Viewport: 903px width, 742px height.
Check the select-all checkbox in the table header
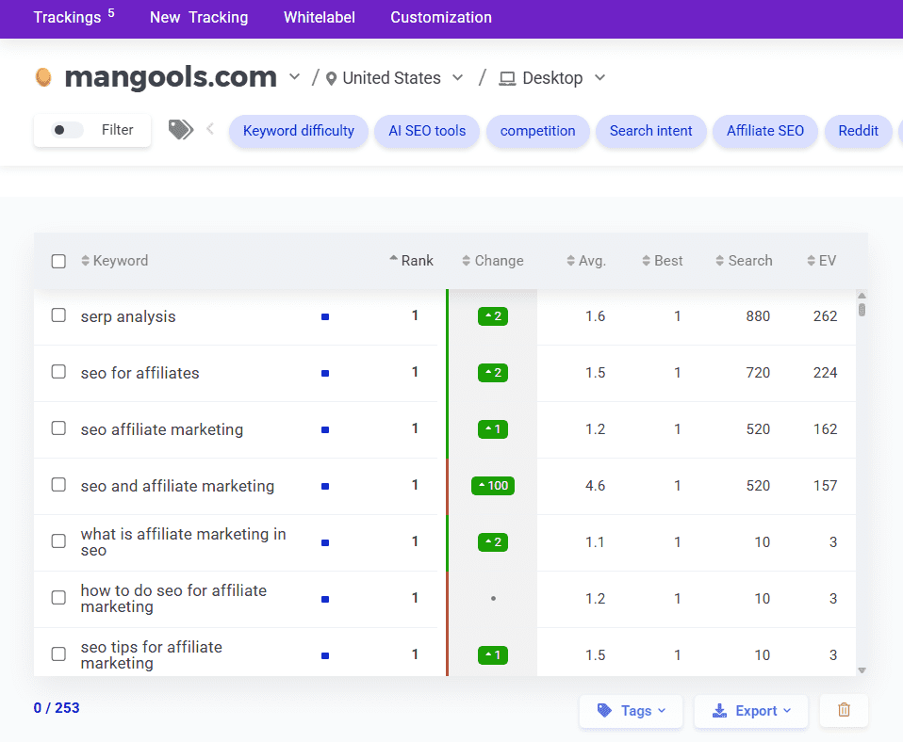[x=58, y=261]
